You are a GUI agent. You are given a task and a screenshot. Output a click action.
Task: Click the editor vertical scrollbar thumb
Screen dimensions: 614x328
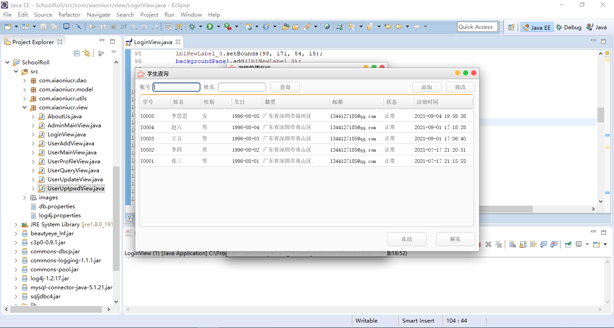pos(601,115)
